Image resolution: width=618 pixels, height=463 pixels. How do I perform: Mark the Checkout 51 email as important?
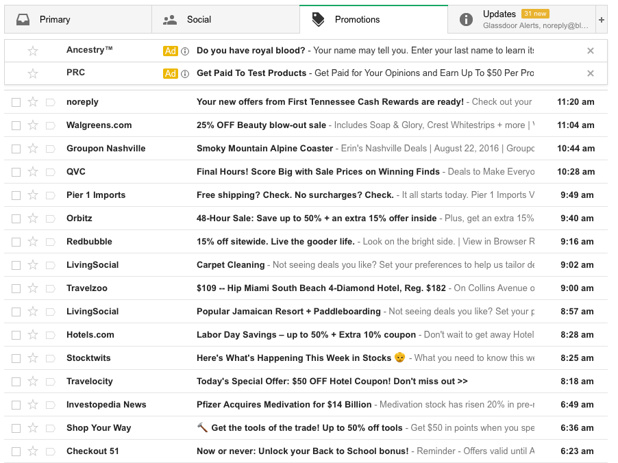click(51, 451)
